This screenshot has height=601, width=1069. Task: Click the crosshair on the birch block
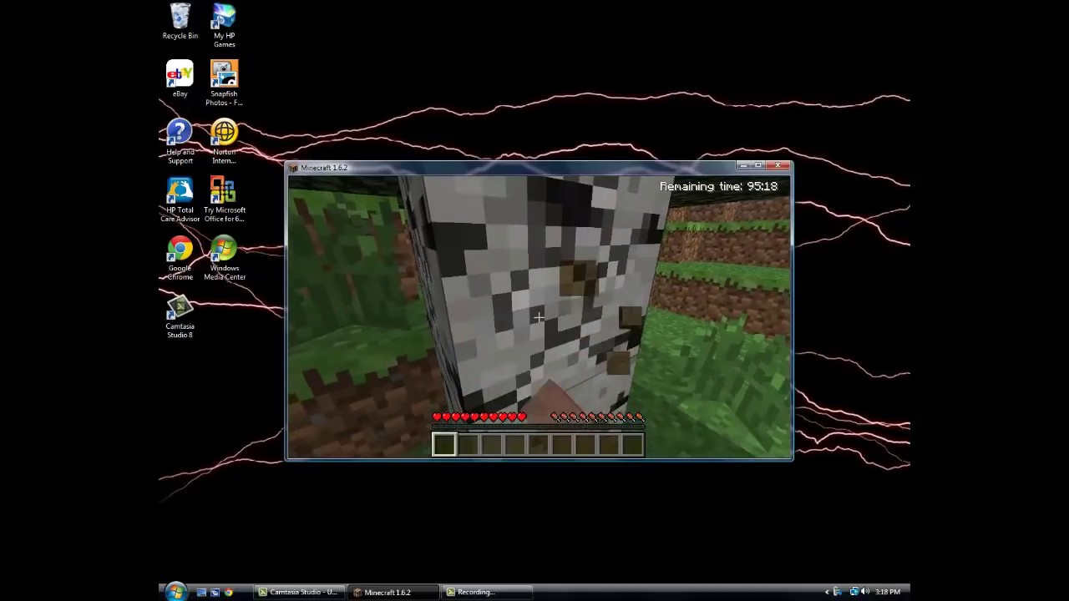coord(539,317)
